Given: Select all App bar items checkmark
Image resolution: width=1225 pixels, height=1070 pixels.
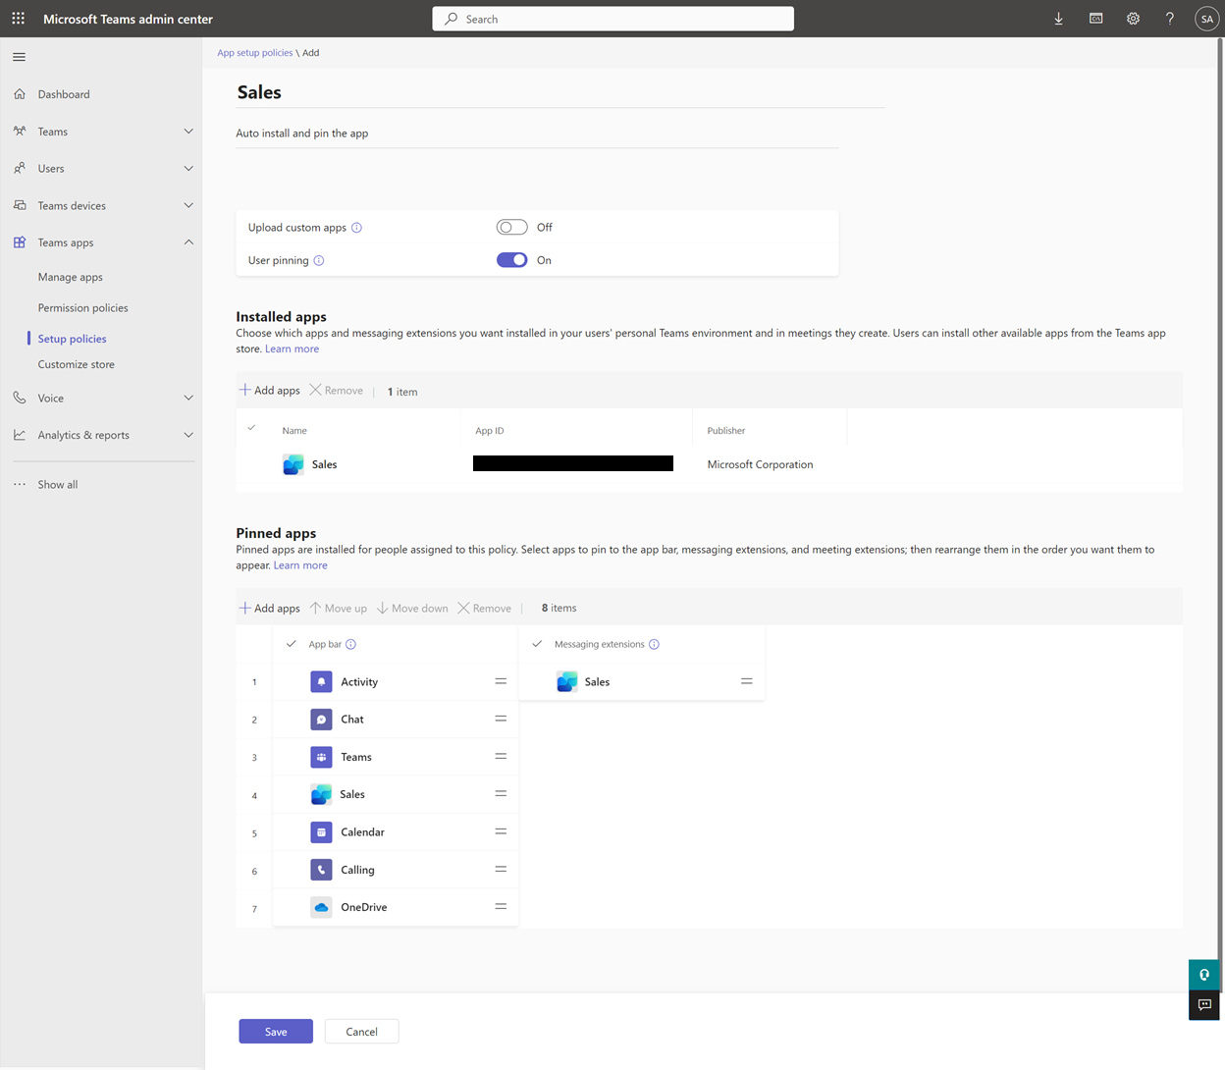Looking at the screenshot, I should tap(291, 644).
